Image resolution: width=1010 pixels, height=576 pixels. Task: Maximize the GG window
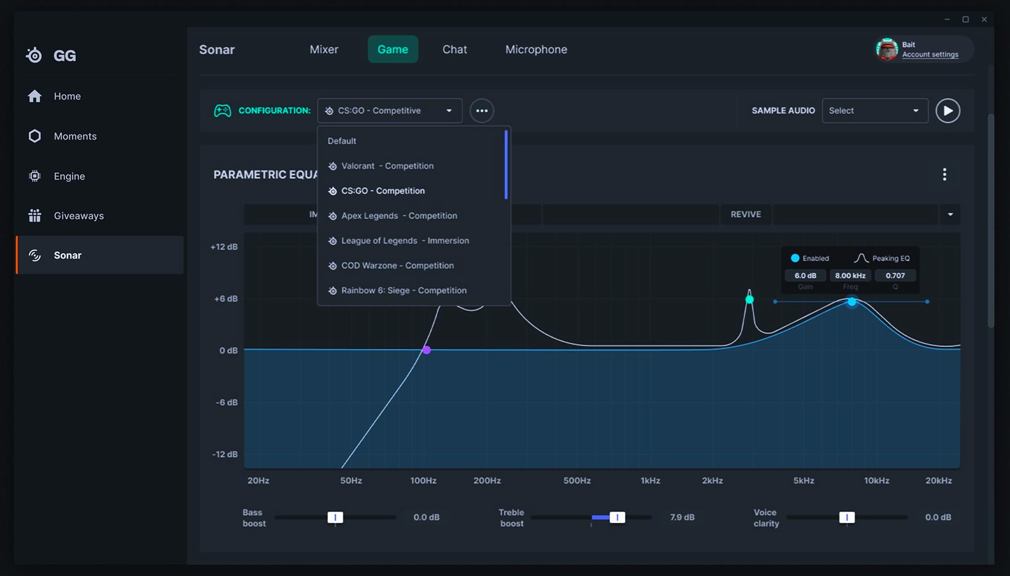click(x=966, y=19)
